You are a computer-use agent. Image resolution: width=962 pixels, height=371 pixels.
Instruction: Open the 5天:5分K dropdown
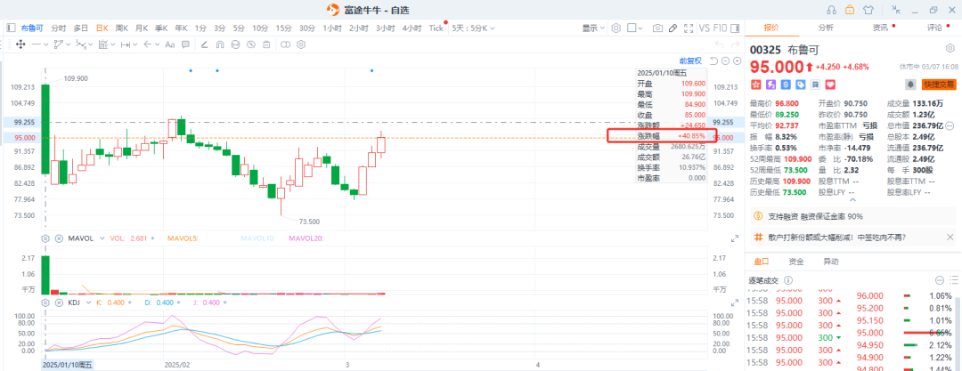[473, 28]
